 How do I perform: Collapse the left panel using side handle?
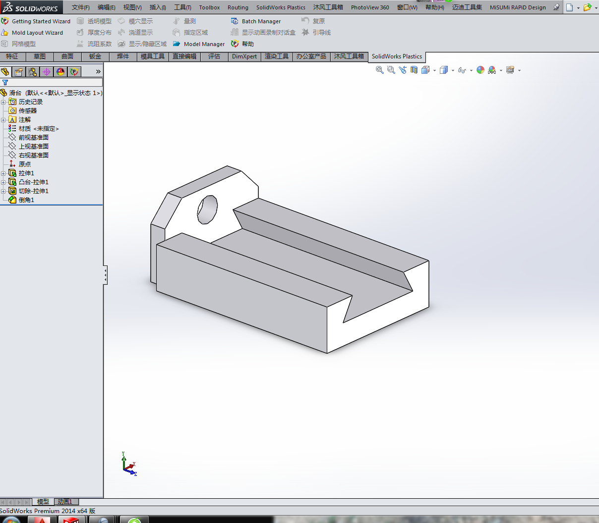tap(105, 275)
